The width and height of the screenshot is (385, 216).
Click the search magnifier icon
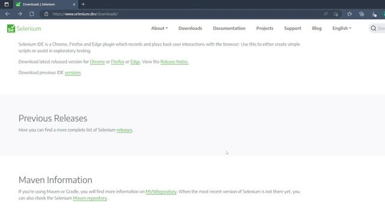tap(373, 28)
